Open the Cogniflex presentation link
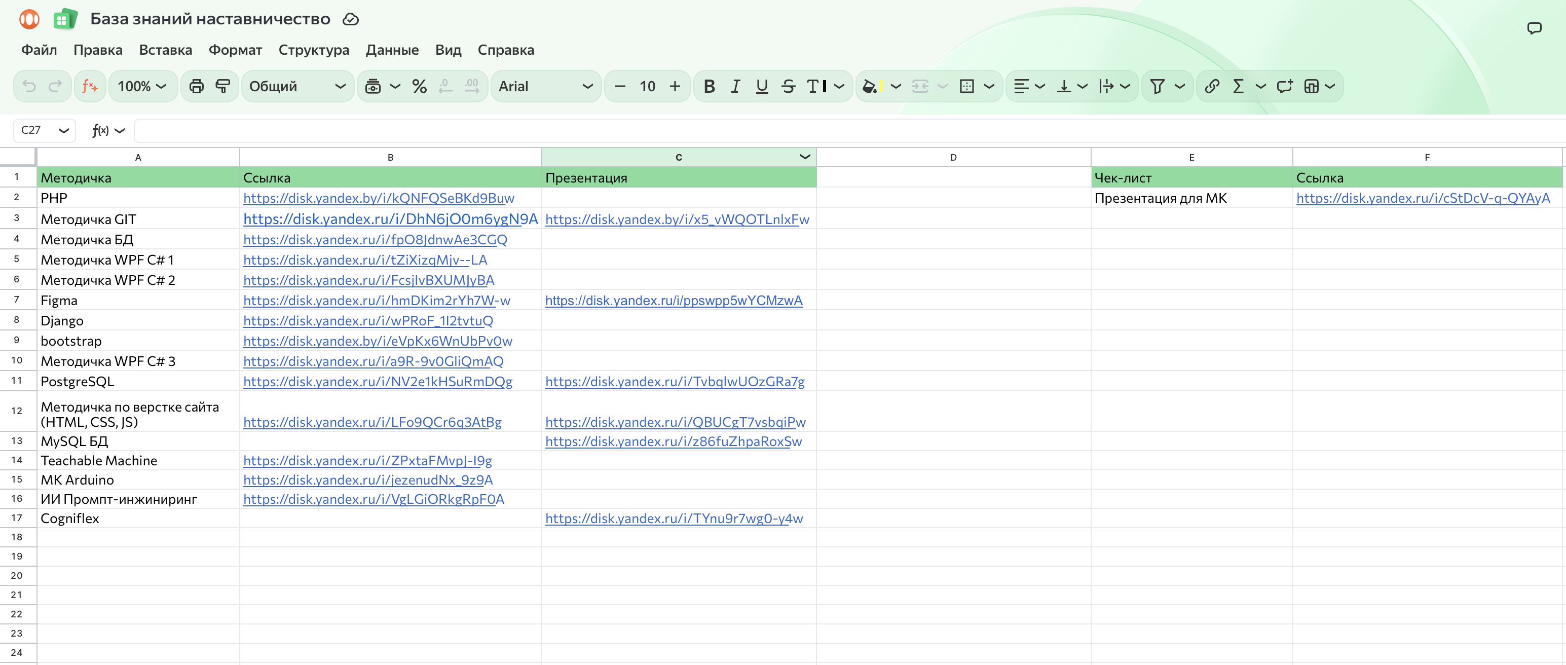Image resolution: width=1566 pixels, height=665 pixels. click(x=674, y=519)
